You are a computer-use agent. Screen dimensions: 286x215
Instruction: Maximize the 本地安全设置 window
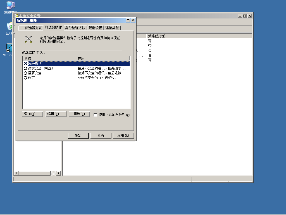[x=245, y=16]
